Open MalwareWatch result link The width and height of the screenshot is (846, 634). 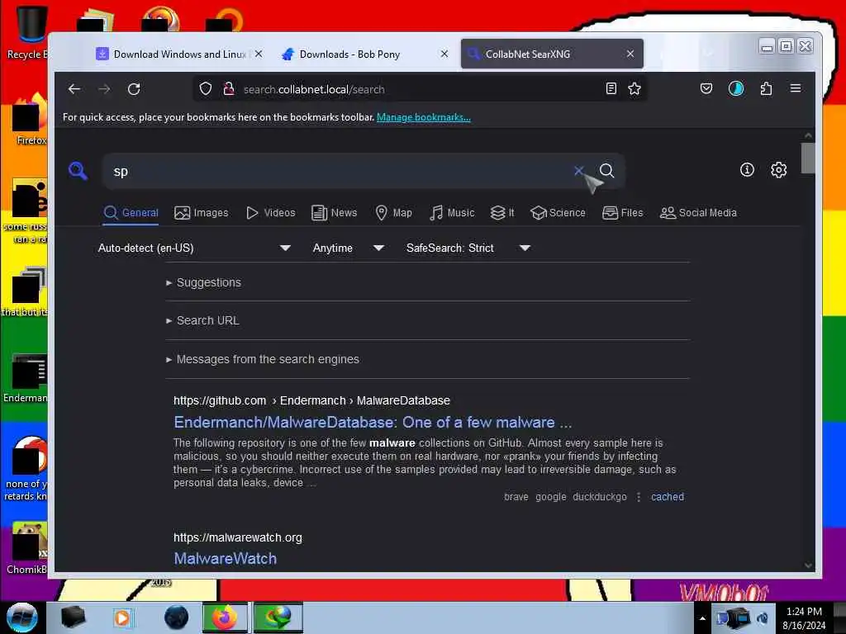(x=225, y=559)
